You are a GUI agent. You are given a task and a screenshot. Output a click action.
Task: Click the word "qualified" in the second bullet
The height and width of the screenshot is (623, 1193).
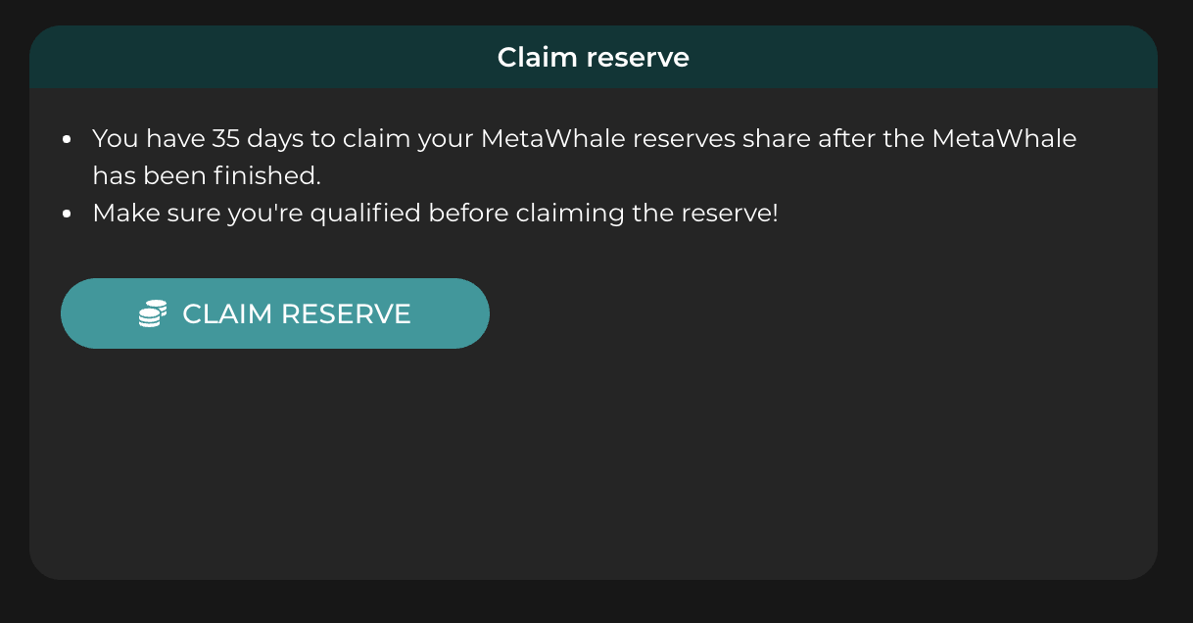click(367, 213)
